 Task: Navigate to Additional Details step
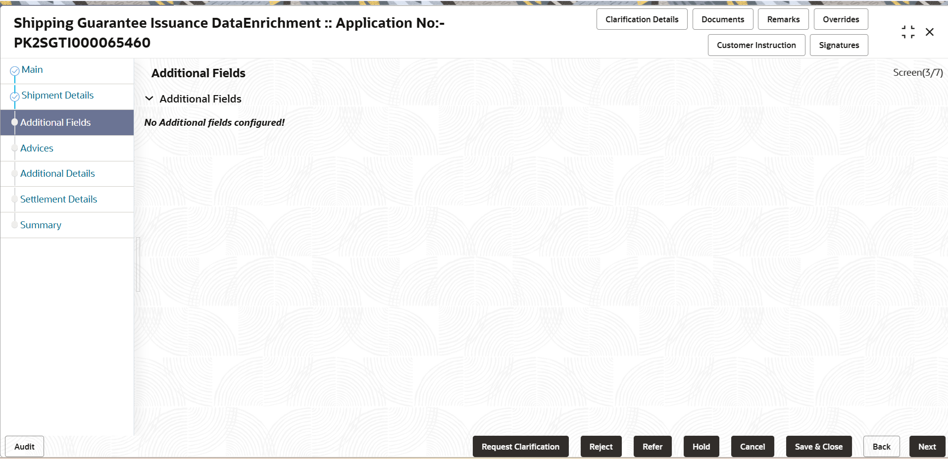point(57,173)
